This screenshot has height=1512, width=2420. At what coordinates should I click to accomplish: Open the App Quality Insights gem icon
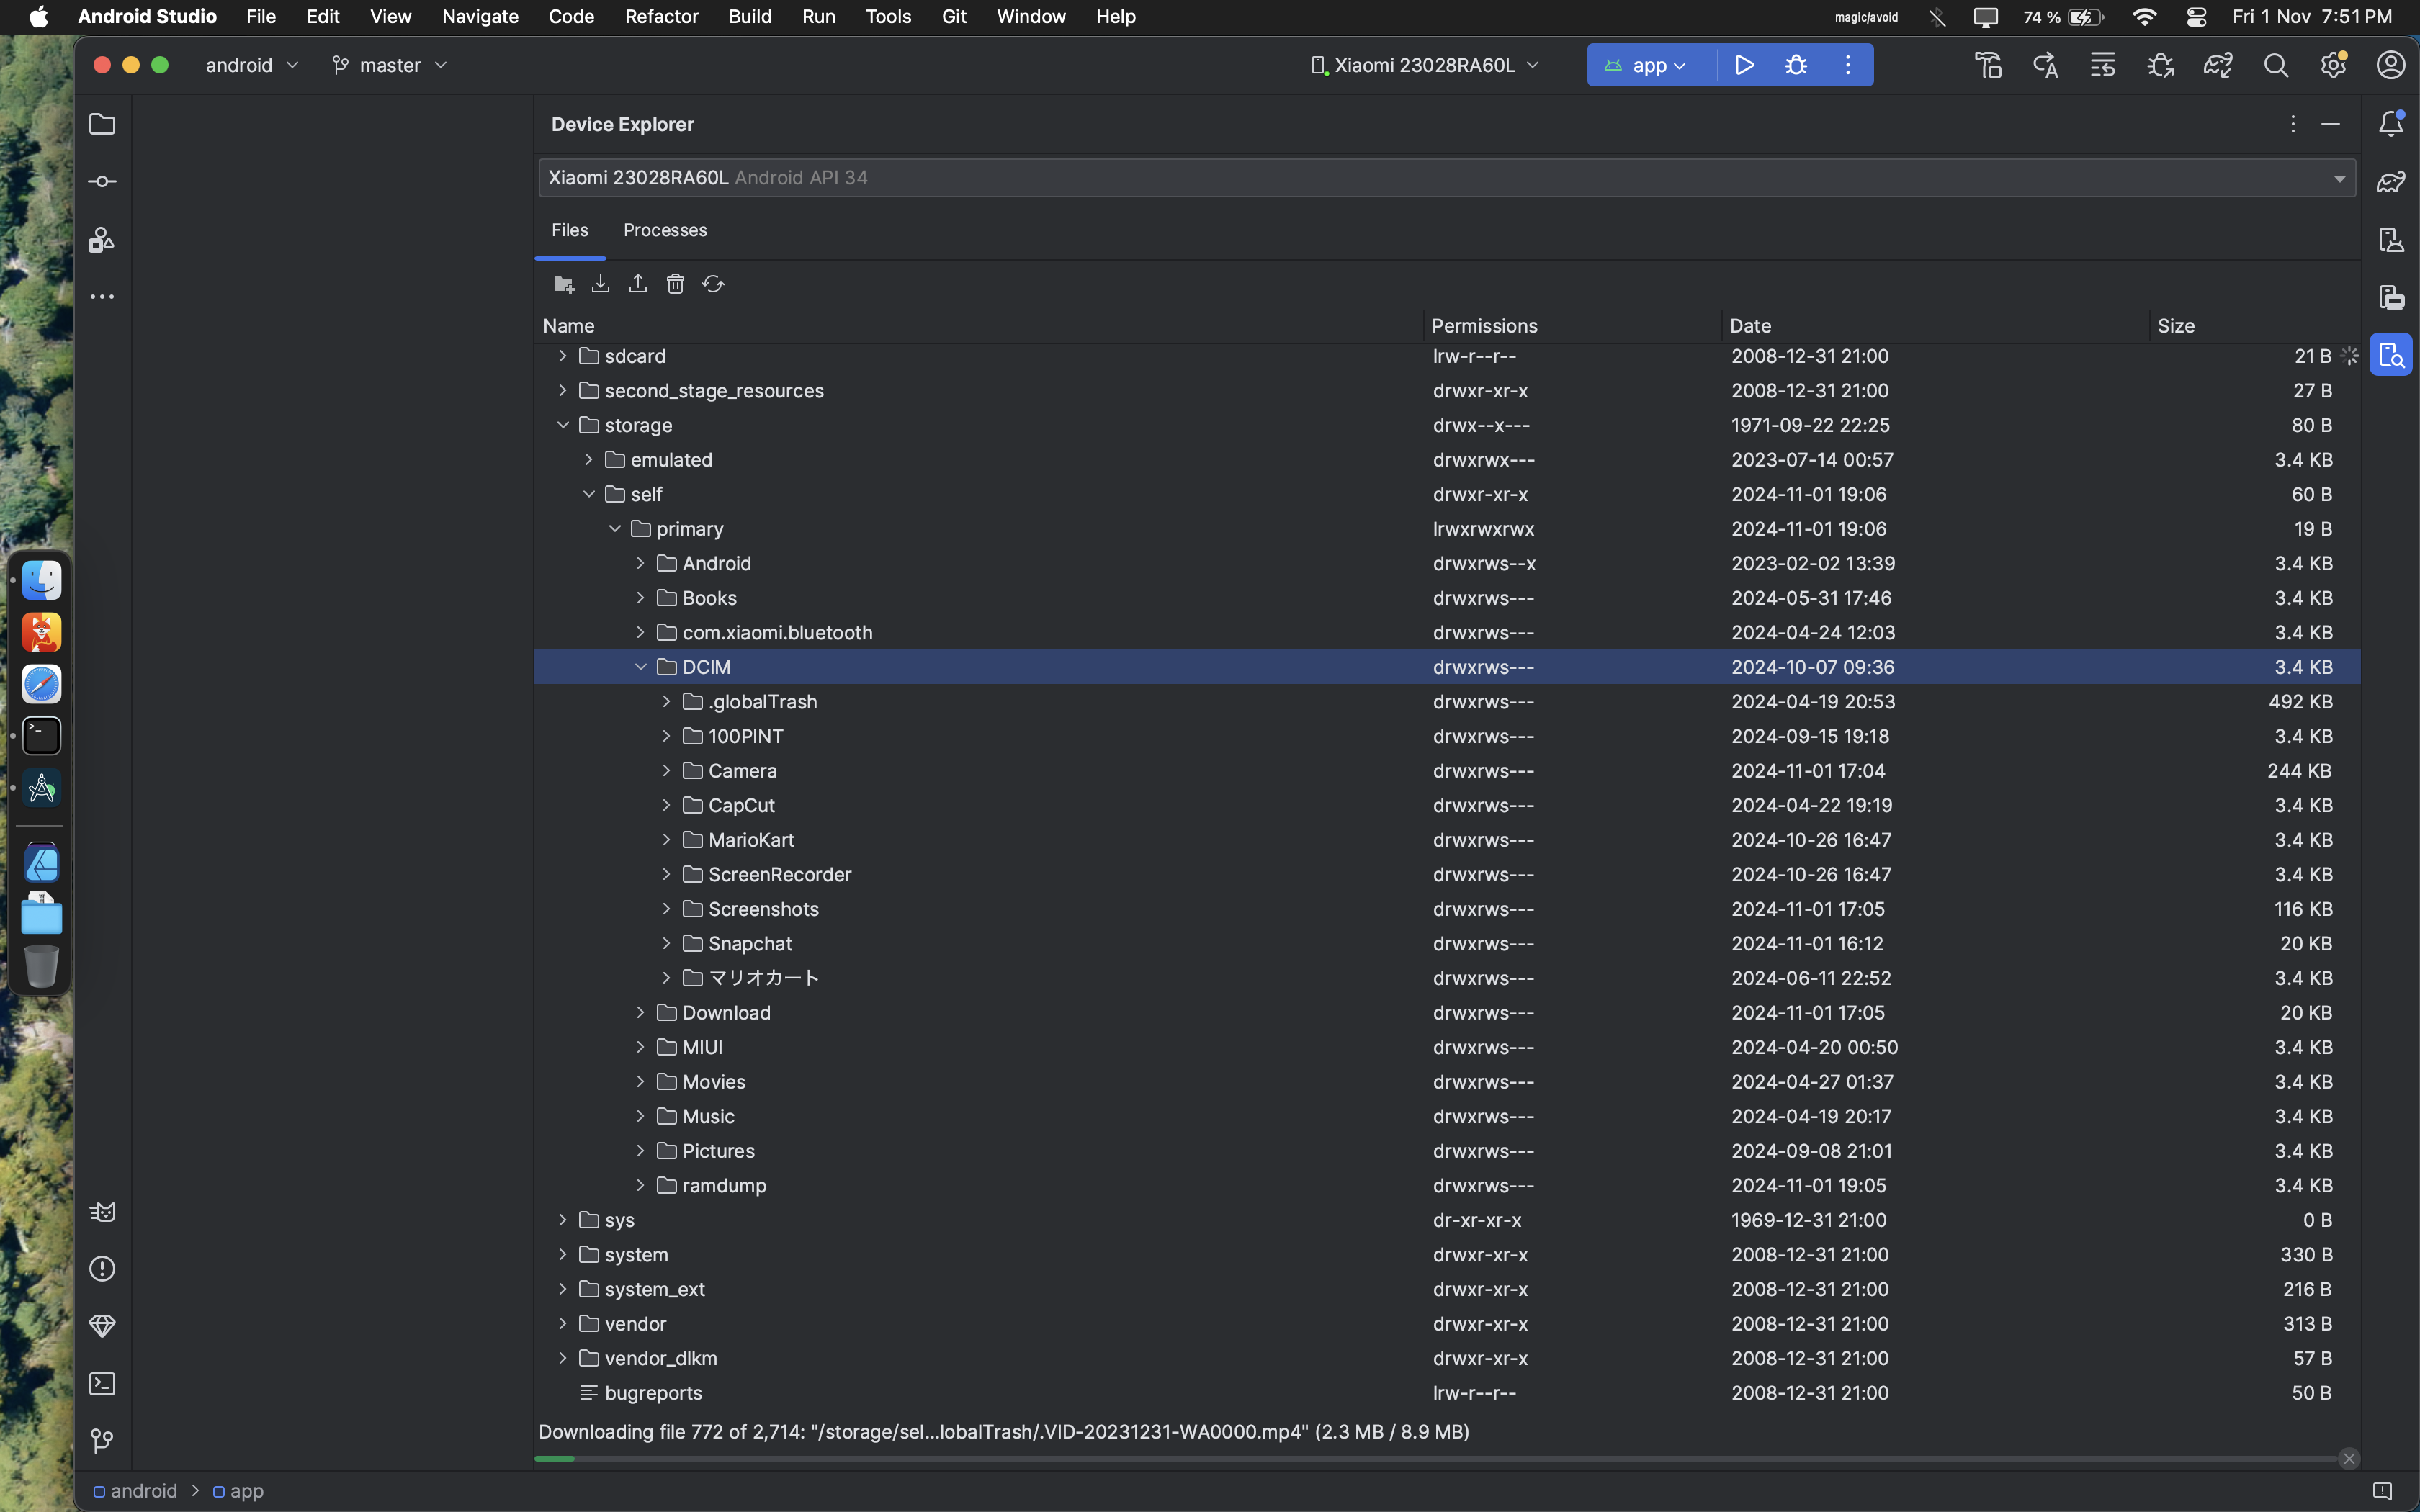click(102, 1326)
